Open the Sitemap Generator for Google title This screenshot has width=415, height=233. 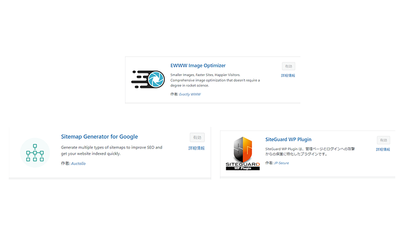(100, 137)
